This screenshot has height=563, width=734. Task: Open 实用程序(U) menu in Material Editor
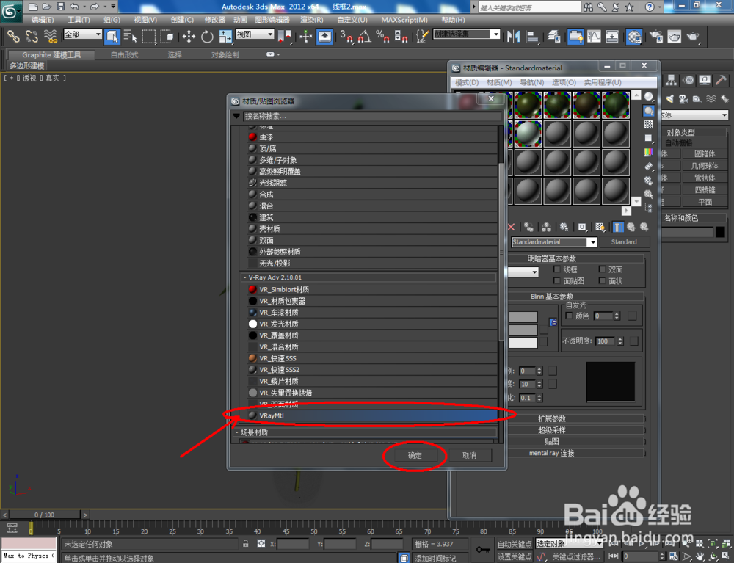(603, 82)
